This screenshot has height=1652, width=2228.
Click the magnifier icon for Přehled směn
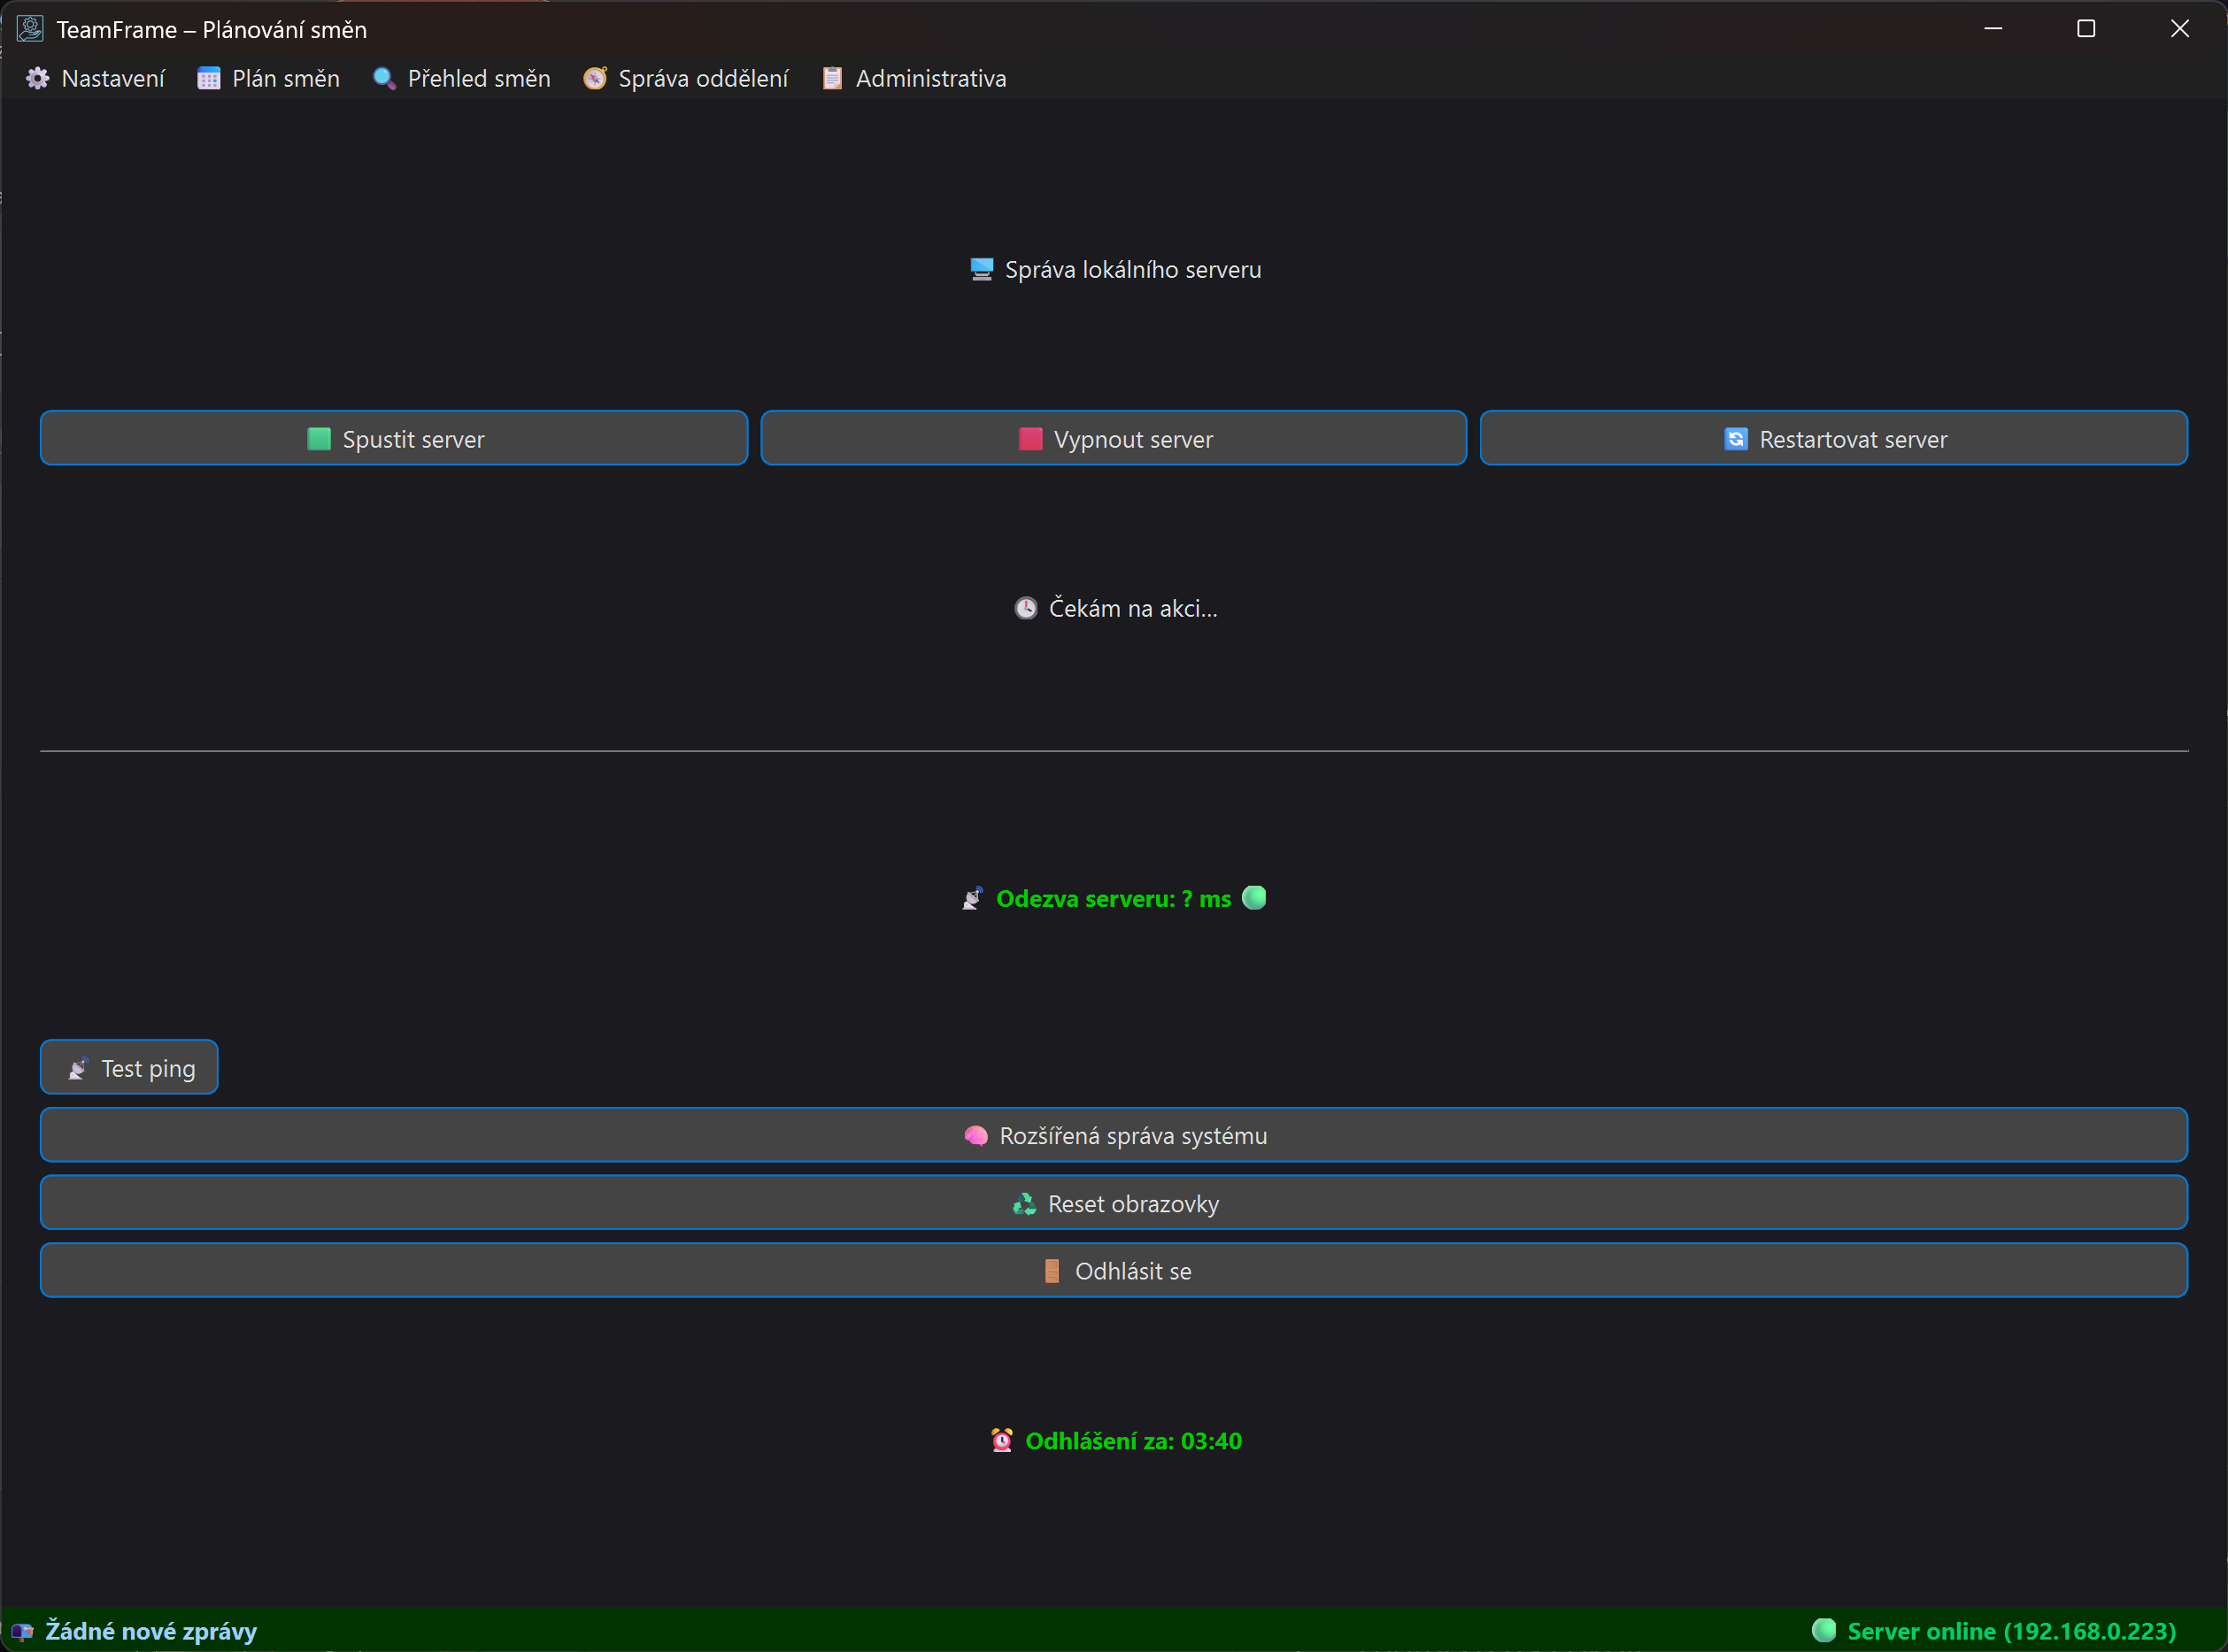384,79
